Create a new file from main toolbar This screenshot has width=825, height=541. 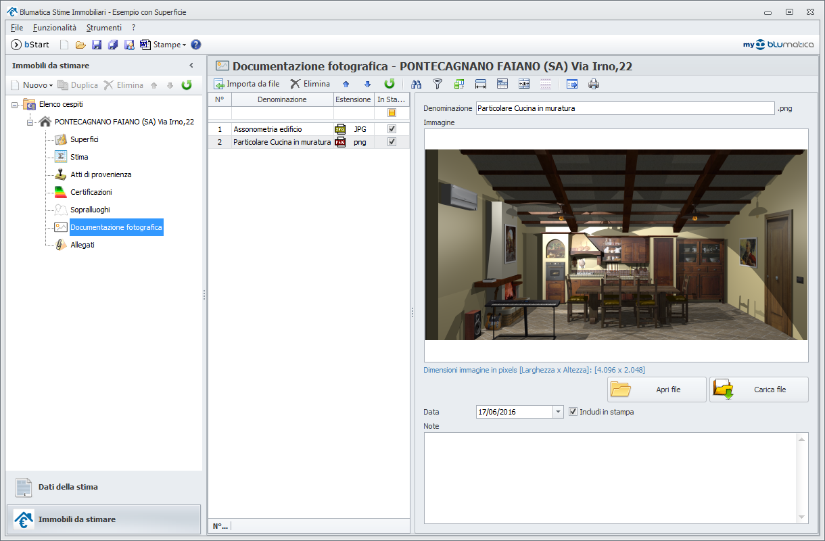[x=64, y=45]
